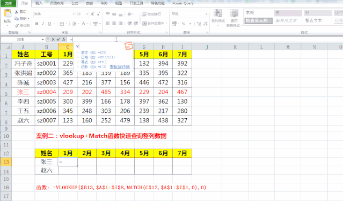The height and width of the screenshot is (201, 343).
Task: Open the font color dropdown arrow
Action: pos(87,24)
